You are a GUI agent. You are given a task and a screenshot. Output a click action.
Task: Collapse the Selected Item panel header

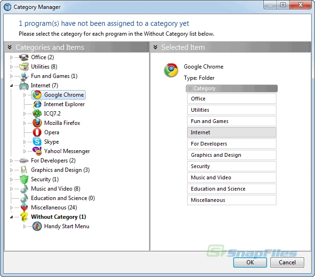pyautogui.click(x=155, y=47)
